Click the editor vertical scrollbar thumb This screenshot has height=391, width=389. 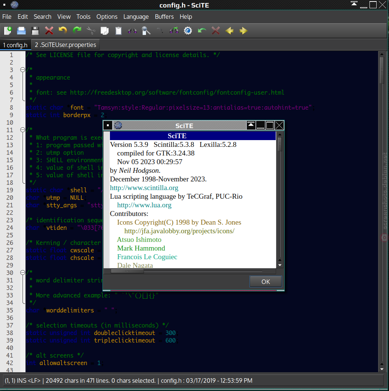382,70
